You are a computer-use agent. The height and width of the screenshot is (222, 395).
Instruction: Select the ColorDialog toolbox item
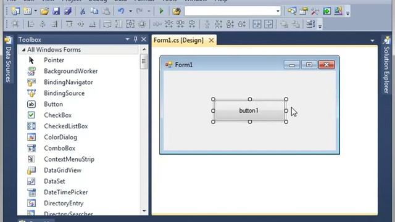[60, 138]
